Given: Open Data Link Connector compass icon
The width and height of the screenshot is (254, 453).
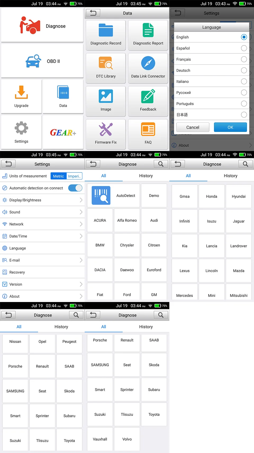Looking at the screenshot, I should (x=148, y=63).
